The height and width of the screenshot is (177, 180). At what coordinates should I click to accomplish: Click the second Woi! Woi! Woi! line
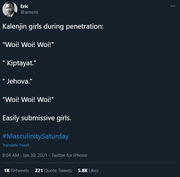[x=28, y=99]
